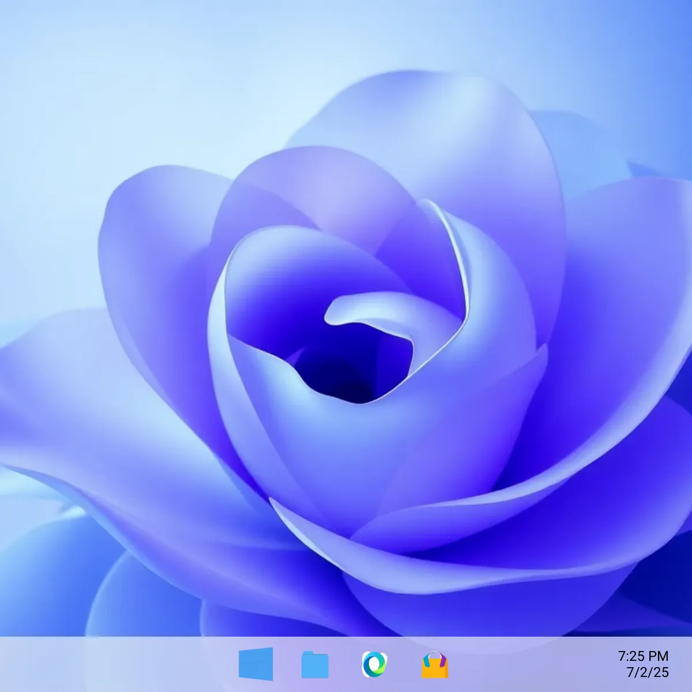
Task: Click an empty area of the taskbar
Action: (115, 664)
